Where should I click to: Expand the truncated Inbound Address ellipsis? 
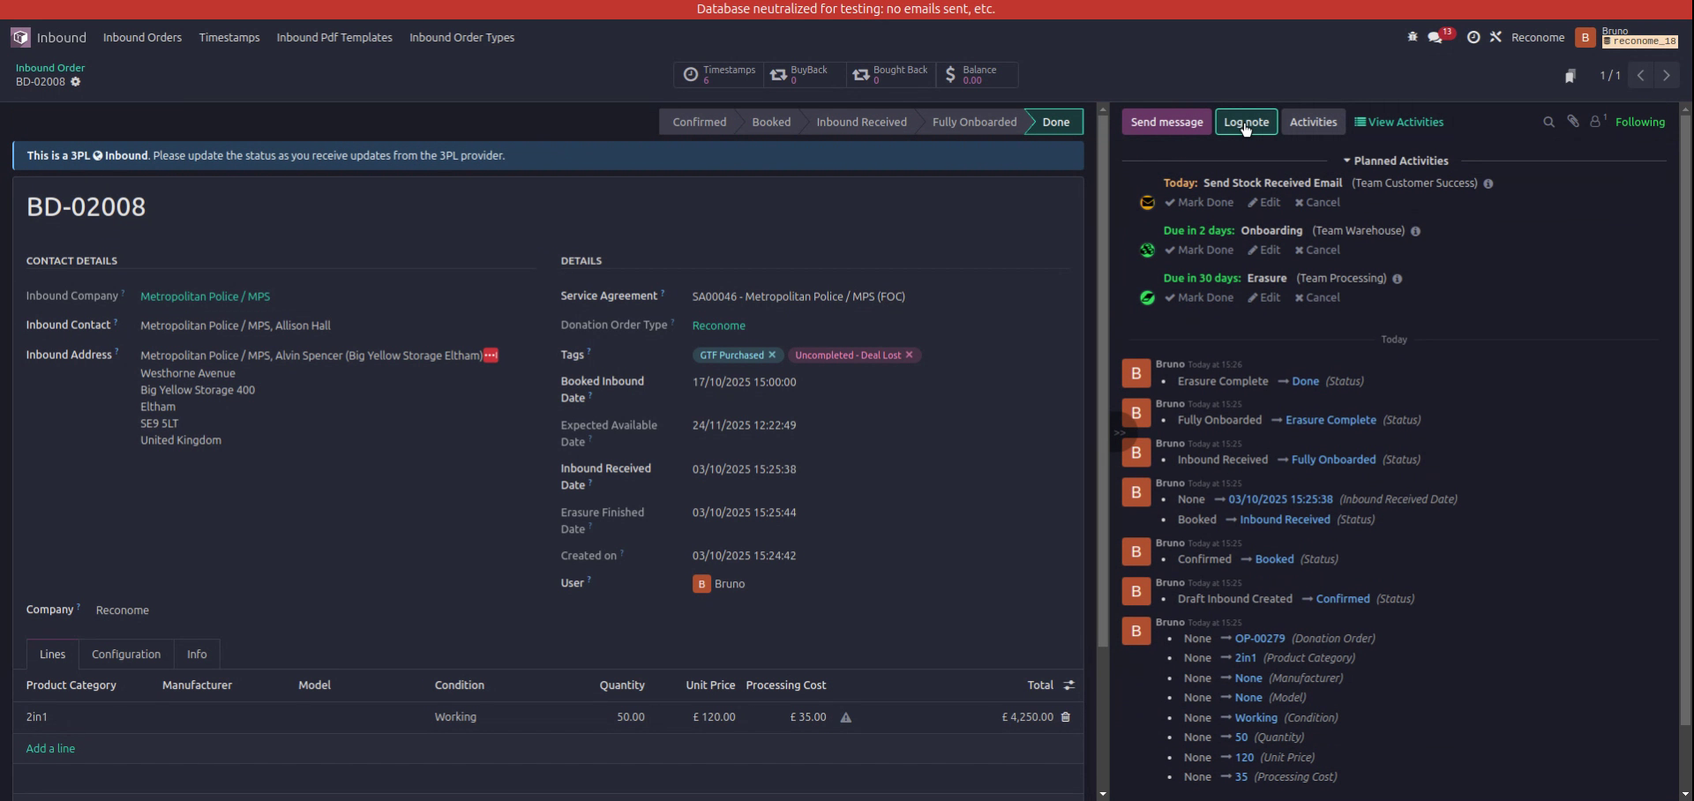pyautogui.click(x=490, y=356)
